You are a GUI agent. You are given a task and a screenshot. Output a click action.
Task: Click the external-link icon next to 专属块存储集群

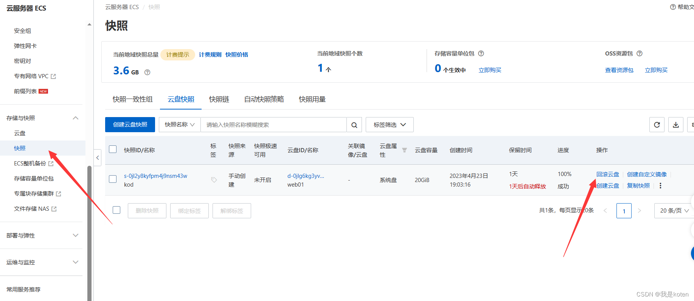[59, 194]
